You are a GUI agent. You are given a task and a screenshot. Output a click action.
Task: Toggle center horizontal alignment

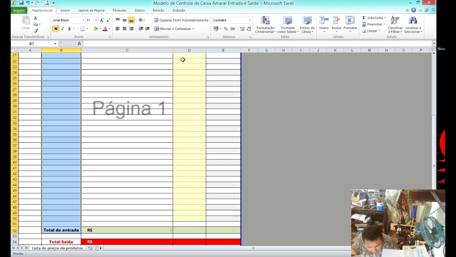click(x=124, y=29)
